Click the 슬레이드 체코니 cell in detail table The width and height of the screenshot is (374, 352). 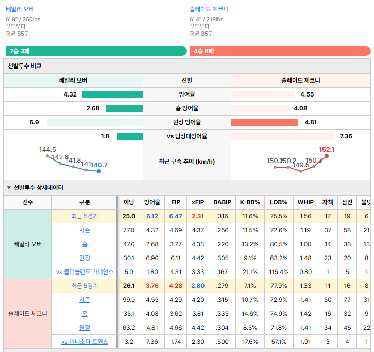point(28,313)
